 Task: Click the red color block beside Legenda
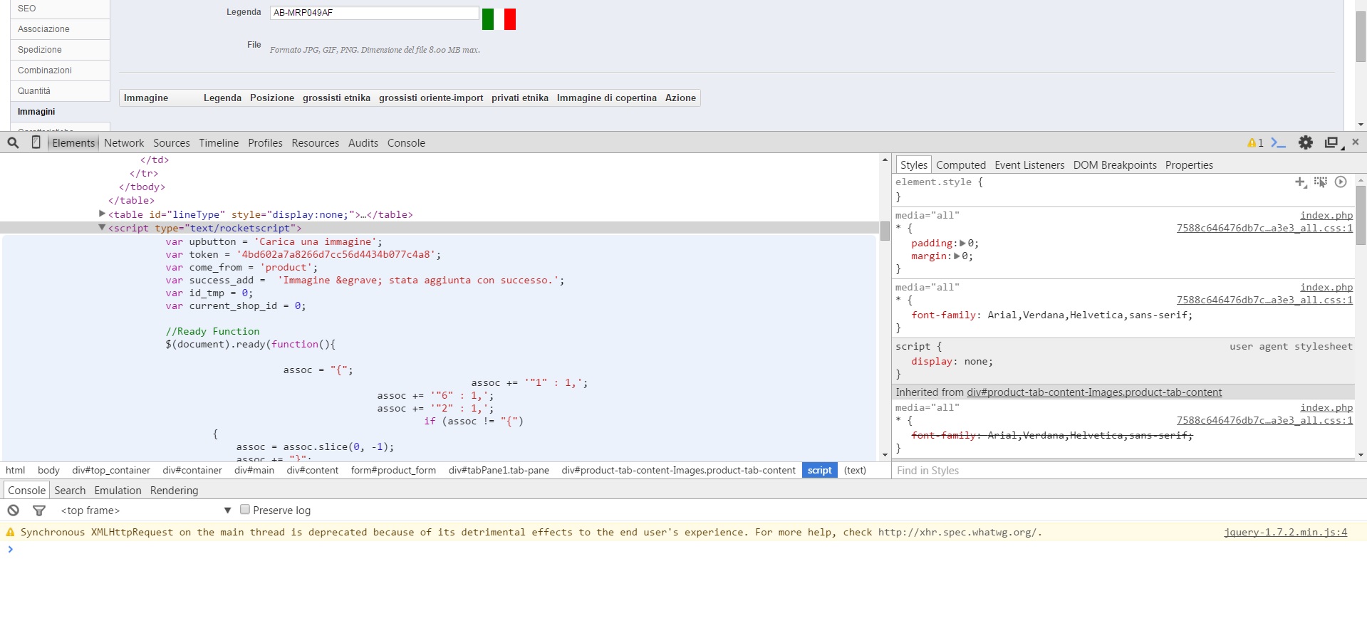[509, 19]
